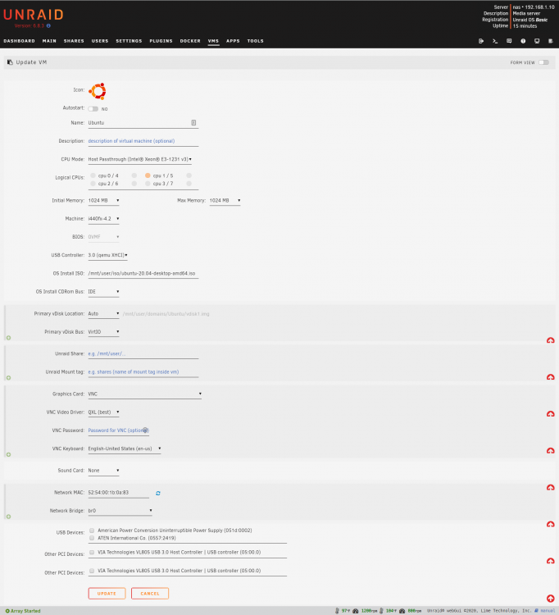Click the thermometer icon beside 97°F
Screen dimensions: 559x615
coord(337,611)
